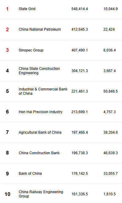Click the China Construction Bank name
The height and width of the screenshot is (203, 122).
39,153
